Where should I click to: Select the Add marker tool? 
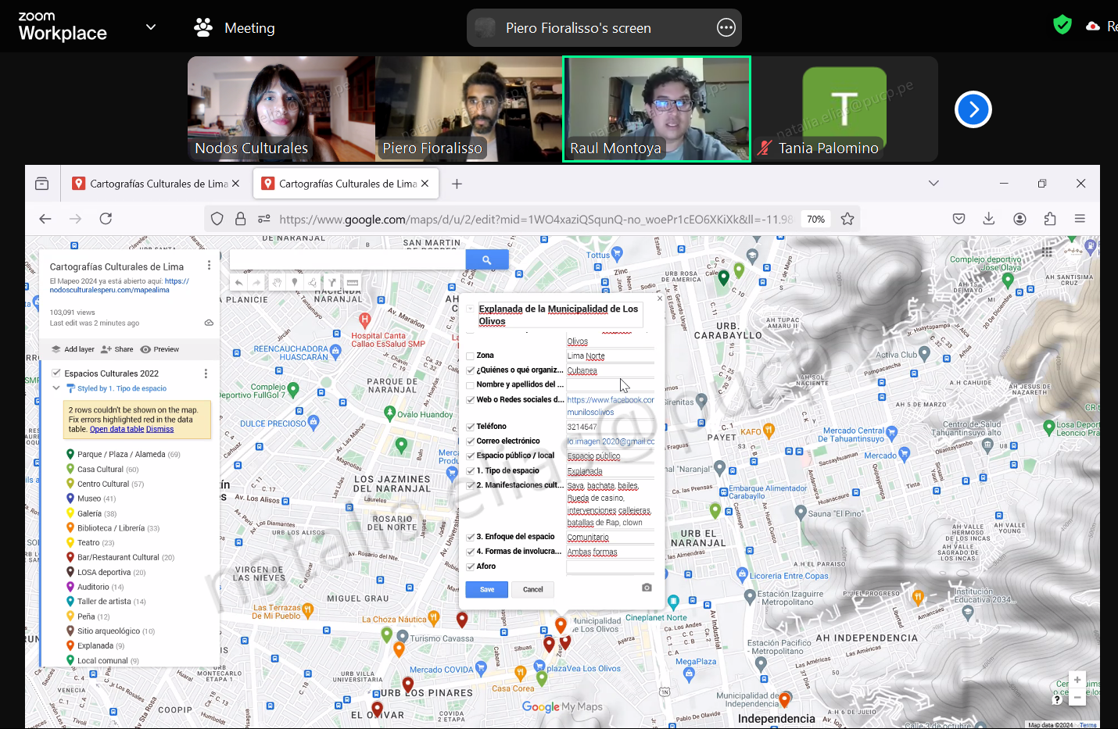pyautogui.click(x=294, y=282)
